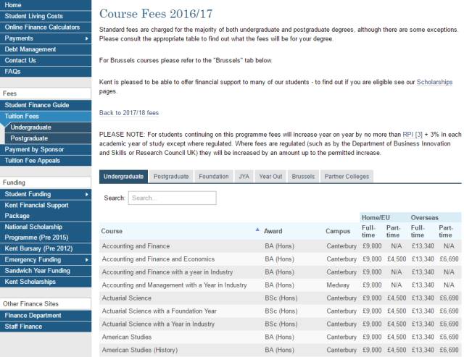Click Actuarial Science with a Foundation Year

tap(159, 311)
